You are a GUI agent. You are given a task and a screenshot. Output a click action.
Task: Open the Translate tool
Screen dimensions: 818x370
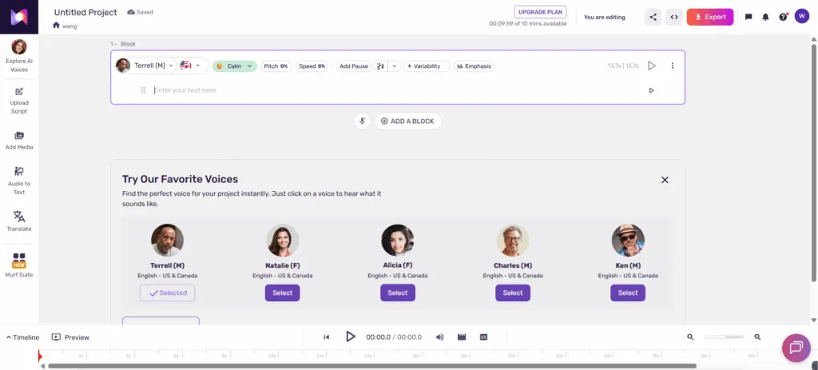click(x=19, y=221)
